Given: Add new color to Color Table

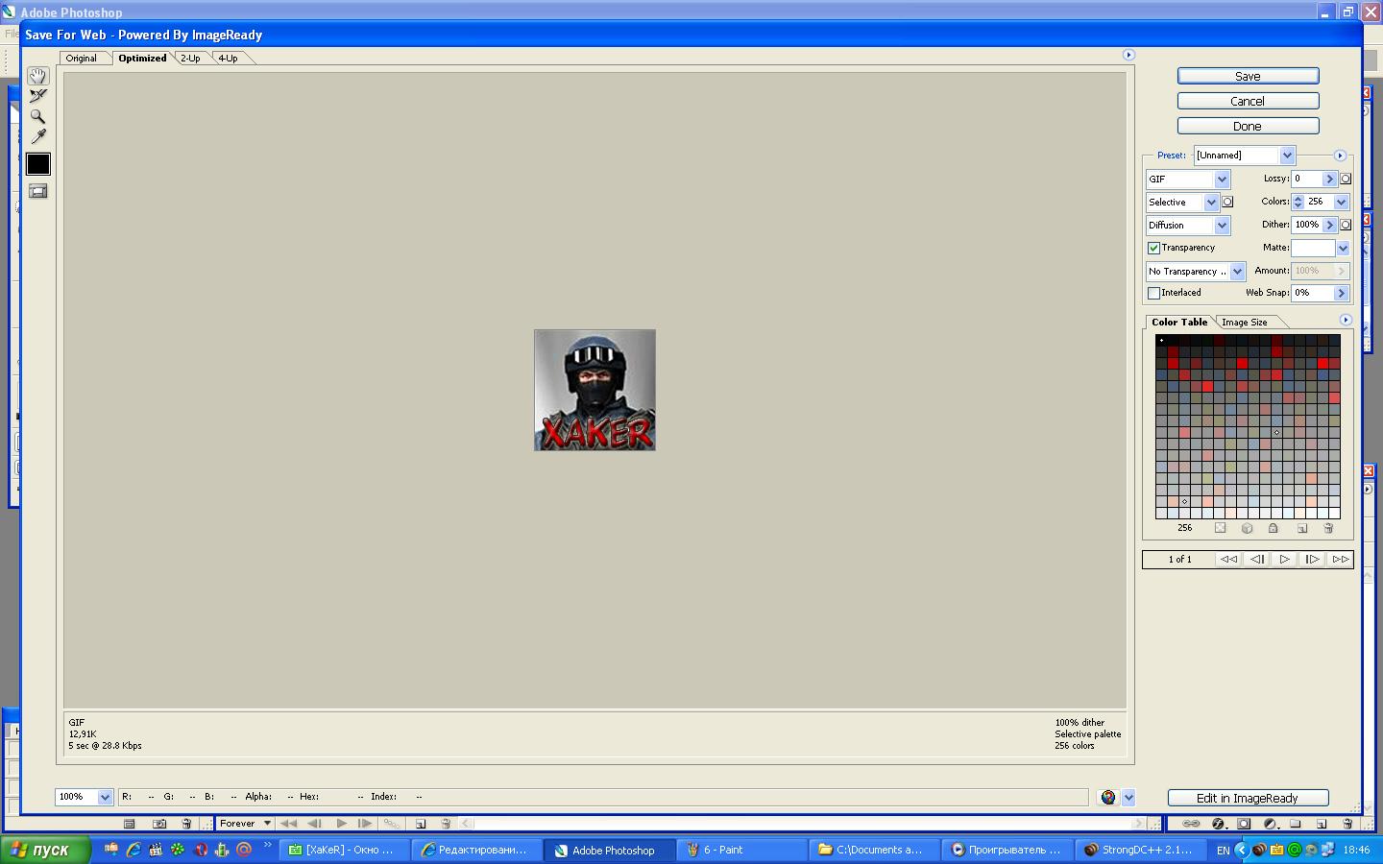Looking at the screenshot, I should (1302, 528).
